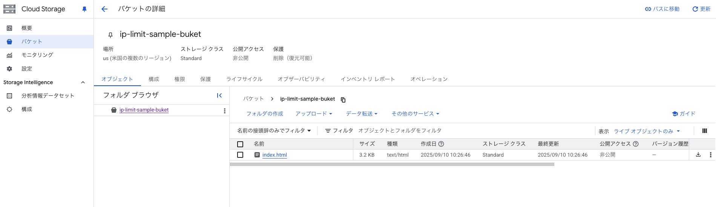This screenshot has height=207, width=716.
Task: Check the select-all checkbox in the table header
Action: click(x=240, y=144)
